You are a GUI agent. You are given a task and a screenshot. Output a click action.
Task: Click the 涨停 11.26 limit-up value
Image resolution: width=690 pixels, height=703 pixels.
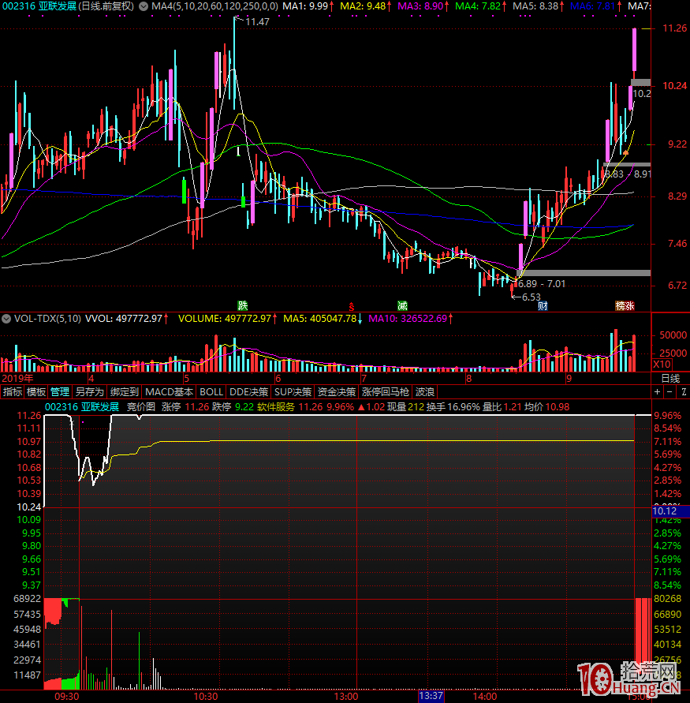pyautogui.click(x=185, y=407)
